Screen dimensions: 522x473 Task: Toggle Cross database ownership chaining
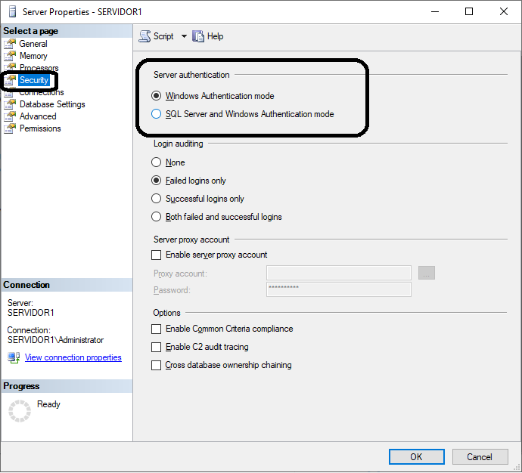point(157,366)
